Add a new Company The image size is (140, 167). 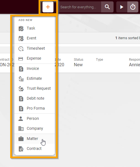pos(34,128)
